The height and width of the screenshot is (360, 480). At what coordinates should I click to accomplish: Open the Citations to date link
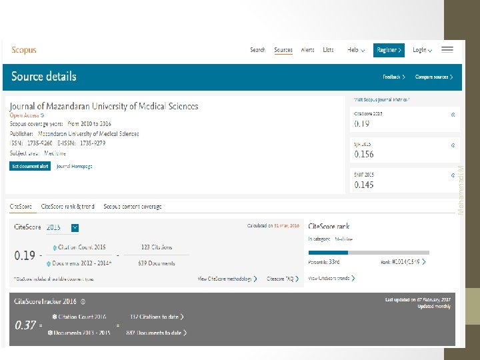[157, 317]
